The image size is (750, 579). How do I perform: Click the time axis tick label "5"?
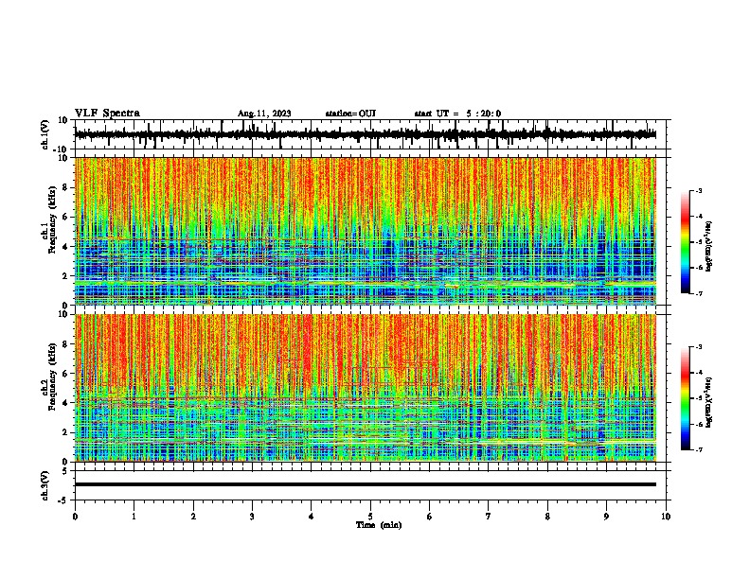click(x=370, y=517)
